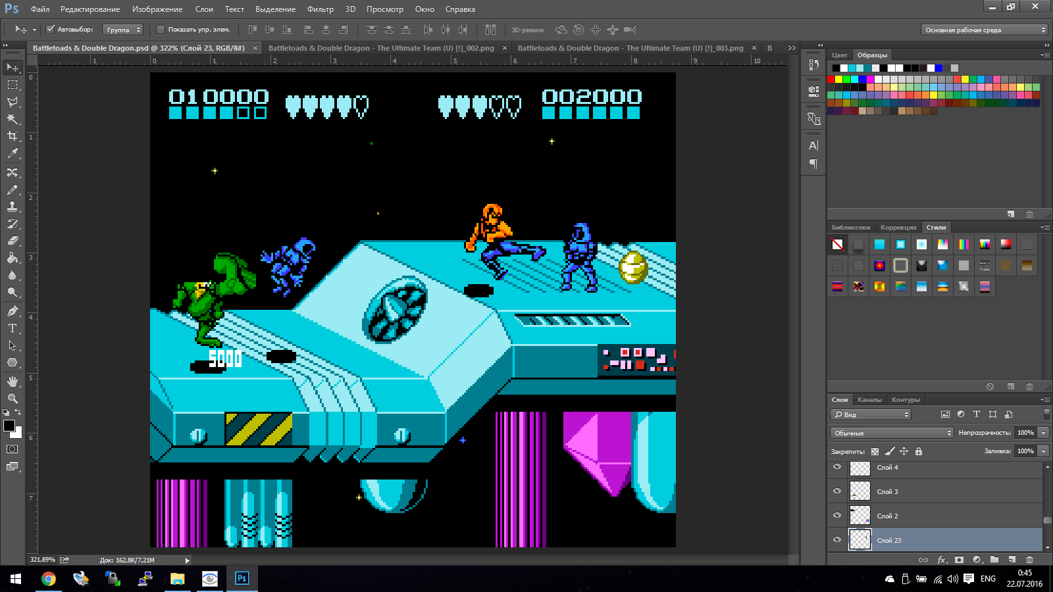Select the Rectangular Marquee tool
Screen dimensions: 1053x592
click(x=13, y=85)
